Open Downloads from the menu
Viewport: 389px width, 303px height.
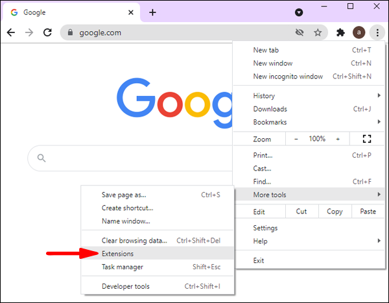click(x=309, y=109)
